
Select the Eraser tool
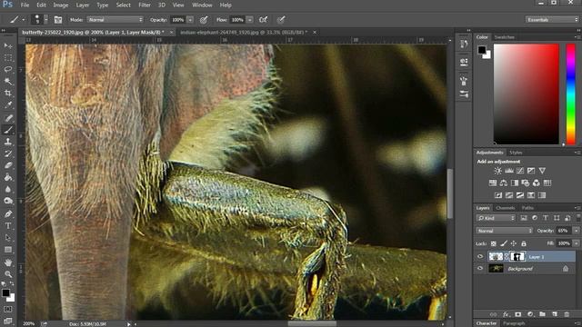[8, 165]
